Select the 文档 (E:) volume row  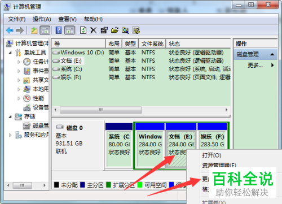(141, 60)
